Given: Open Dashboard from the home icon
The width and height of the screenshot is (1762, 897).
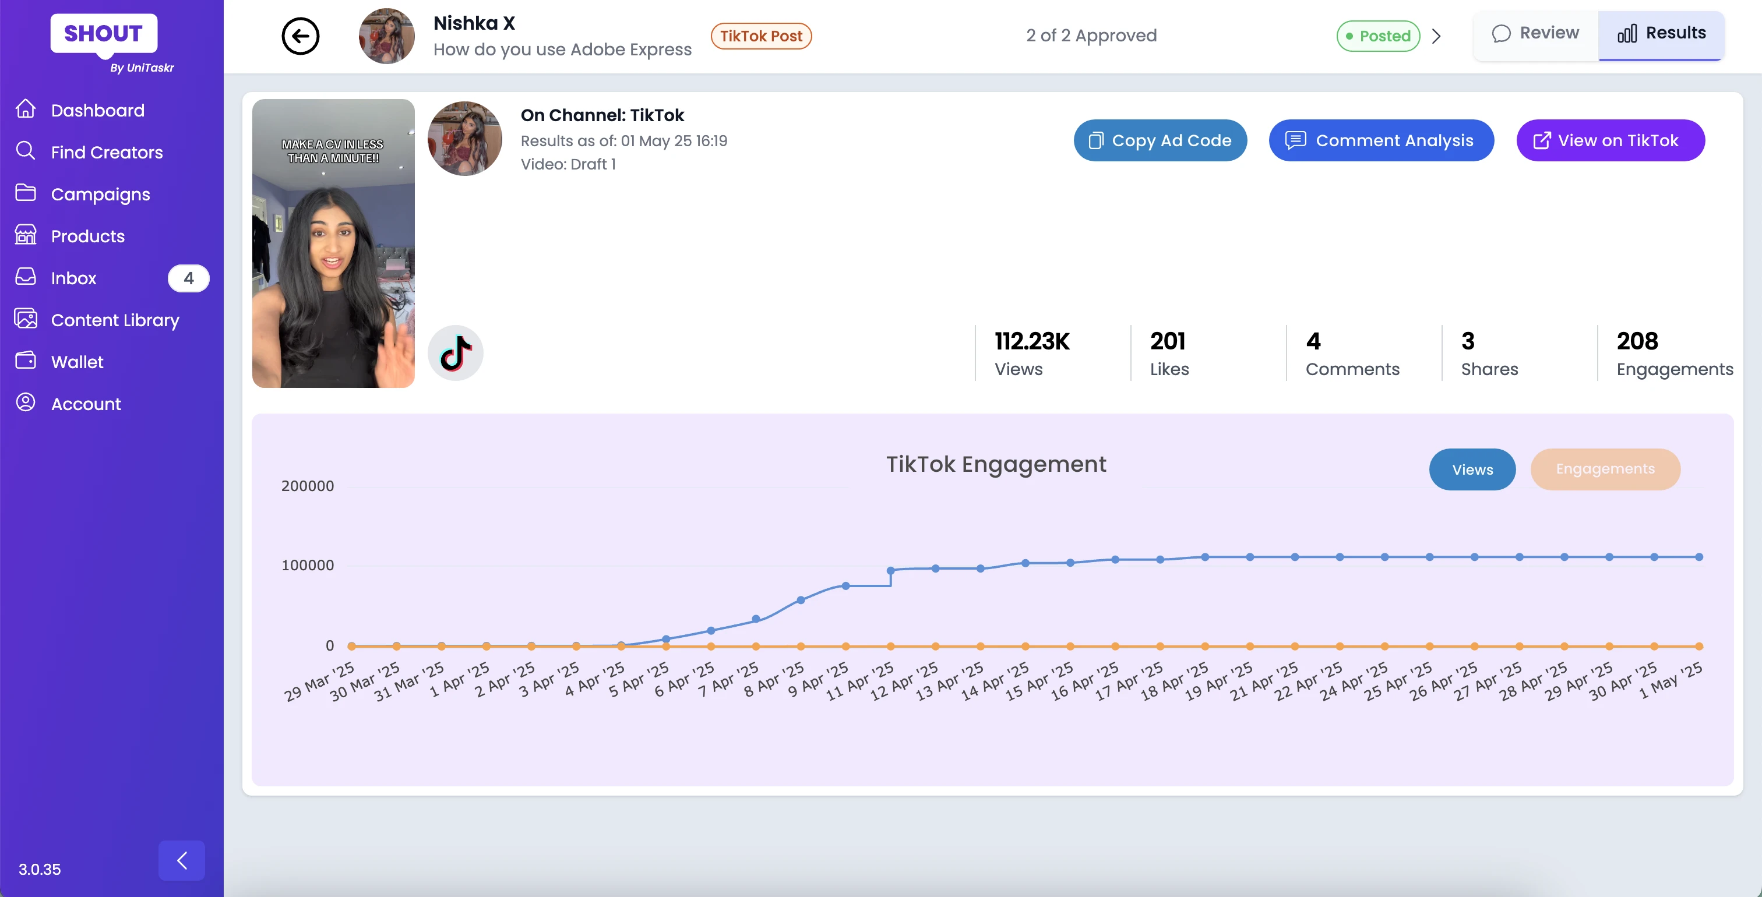Looking at the screenshot, I should pyautogui.click(x=25, y=110).
